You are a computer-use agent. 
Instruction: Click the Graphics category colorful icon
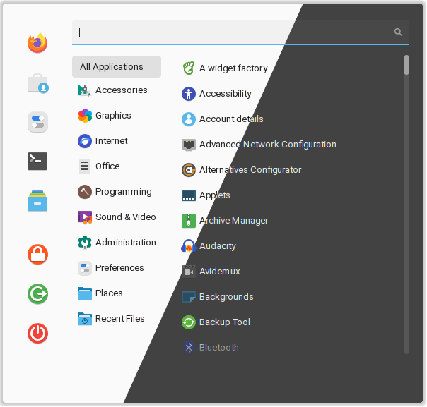[85, 116]
